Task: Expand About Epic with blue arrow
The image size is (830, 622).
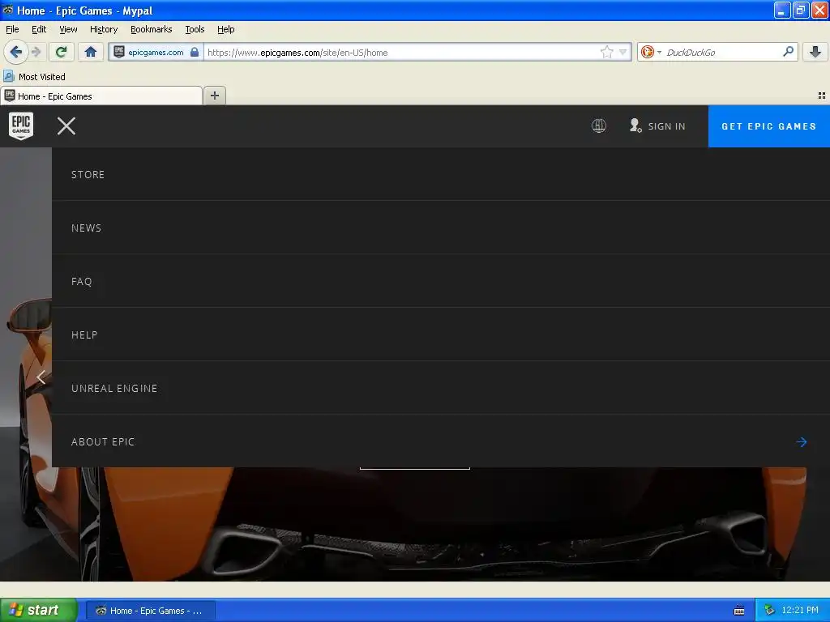Action: coord(802,441)
